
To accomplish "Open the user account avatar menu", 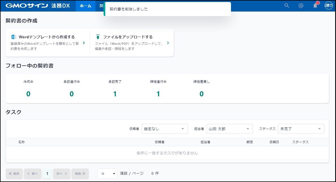I will pyautogui.click(x=329, y=6).
